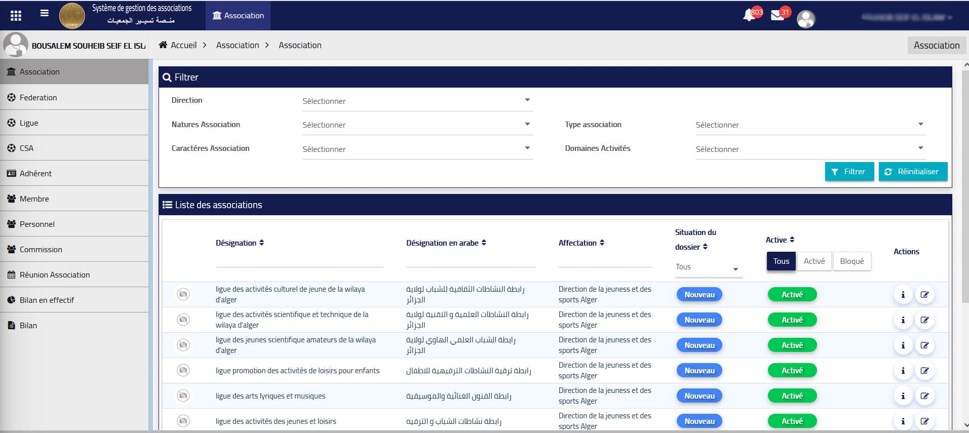
Task: Select the Activé status filter
Action: click(x=814, y=261)
